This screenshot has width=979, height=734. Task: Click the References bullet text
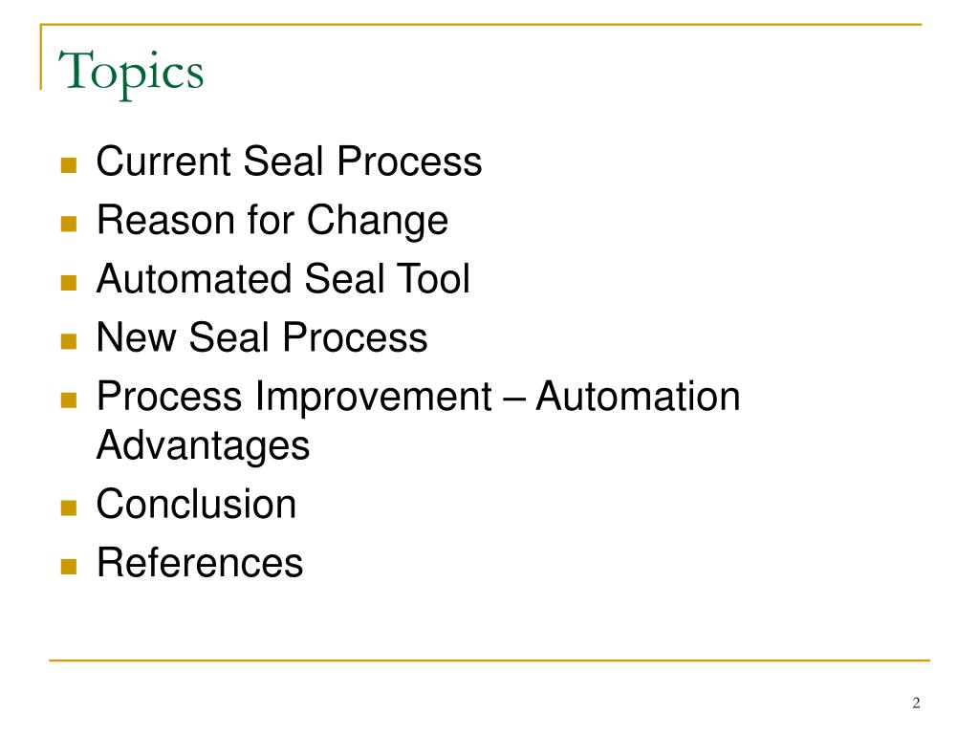point(200,563)
